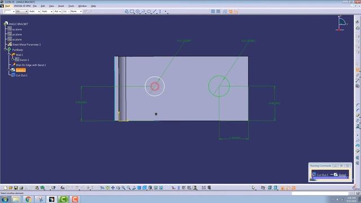Open the 0% transparency dropdown
361x203 pixels.
click(x=22, y=11)
